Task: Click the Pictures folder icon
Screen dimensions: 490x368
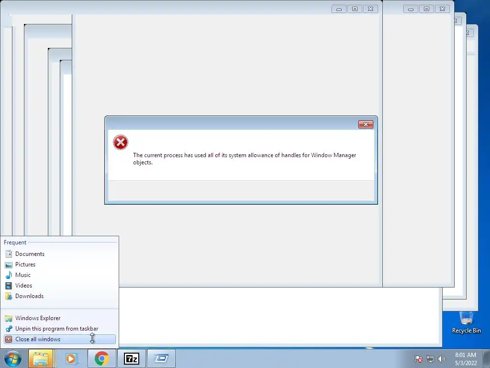Action: click(9, 264)
